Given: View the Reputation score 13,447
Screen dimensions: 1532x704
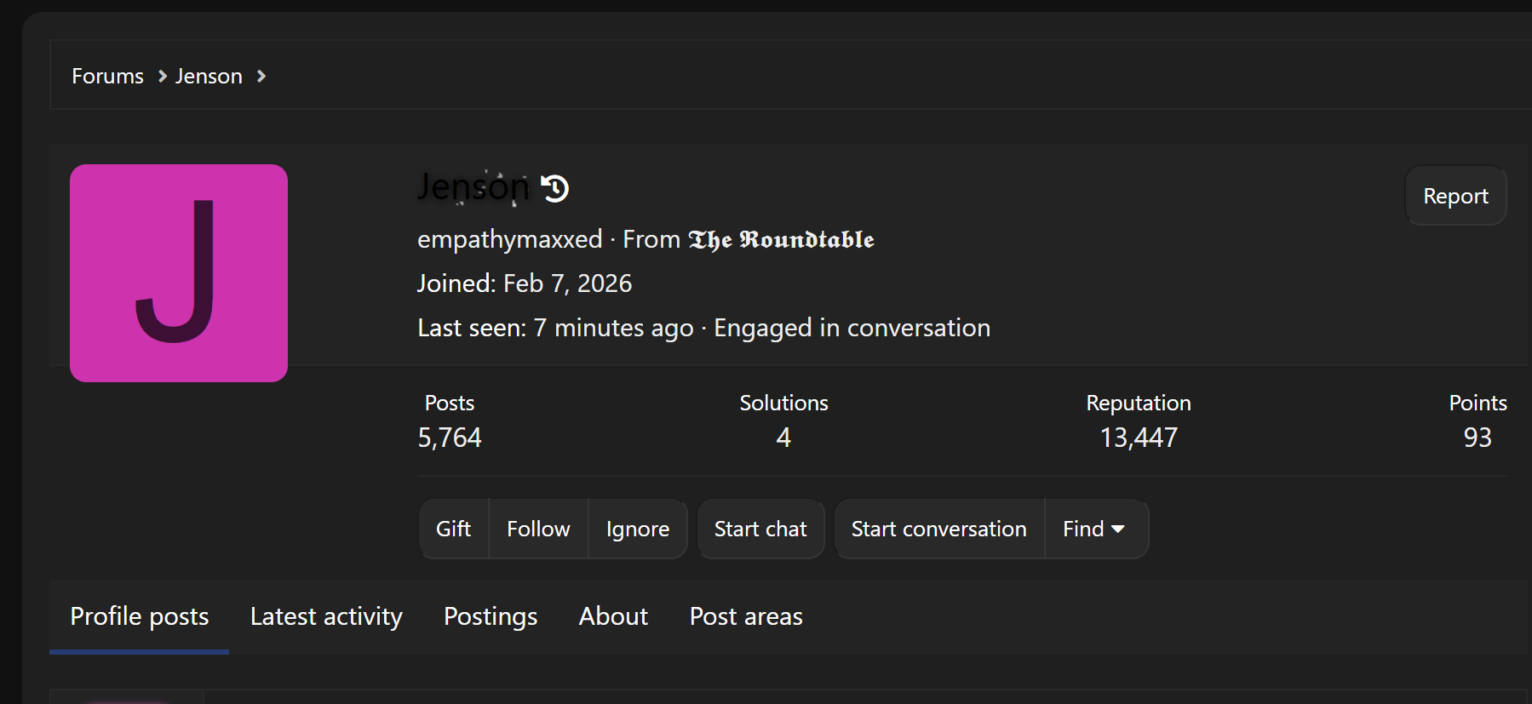Looking at the screenshot, I should click(1139, 438).
